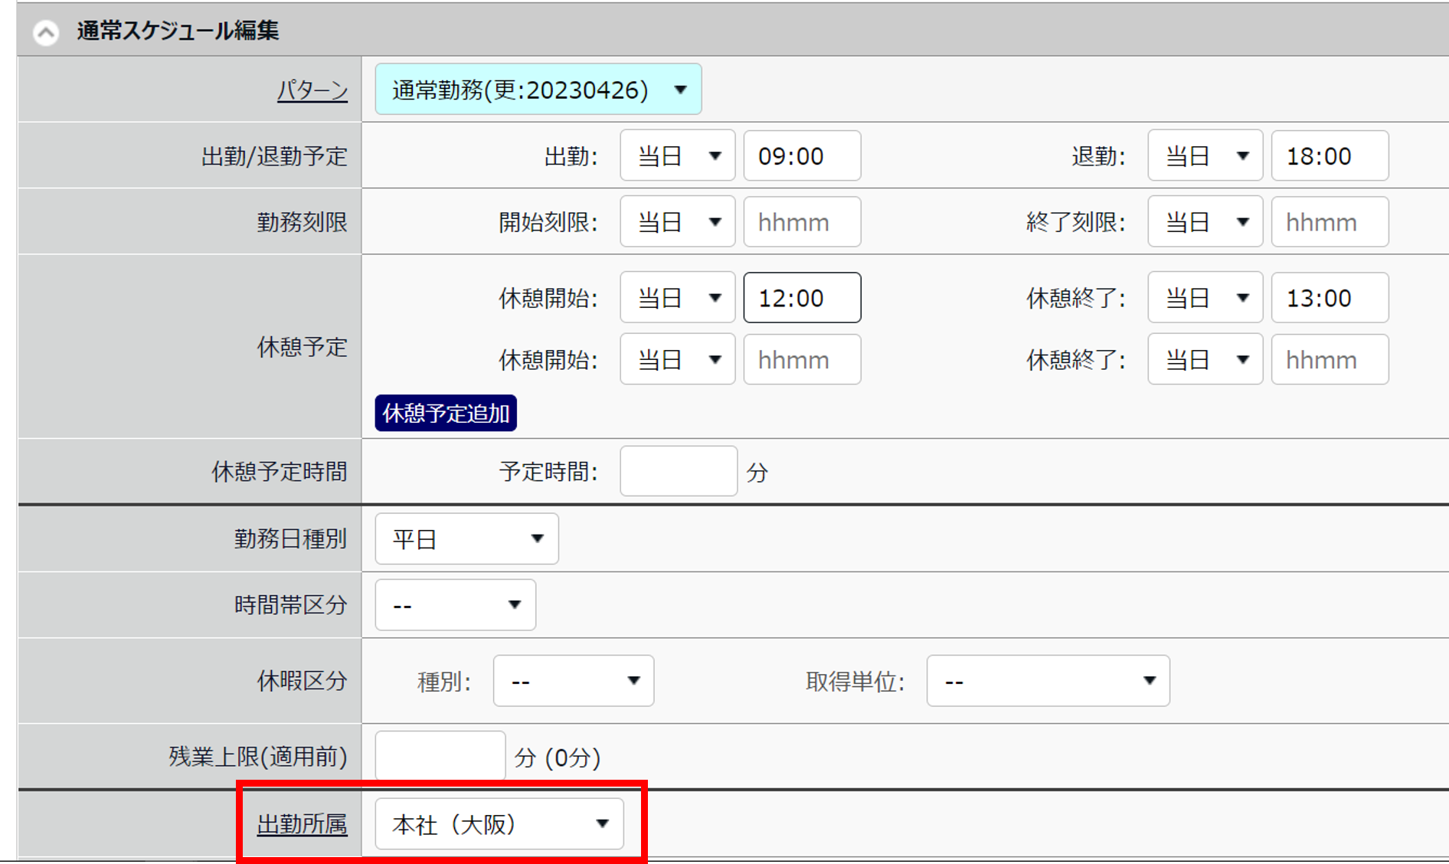Open the パターン dropdown showing 通常勤務
Screen dimensions: 1449x864
(x=538, y=90)
